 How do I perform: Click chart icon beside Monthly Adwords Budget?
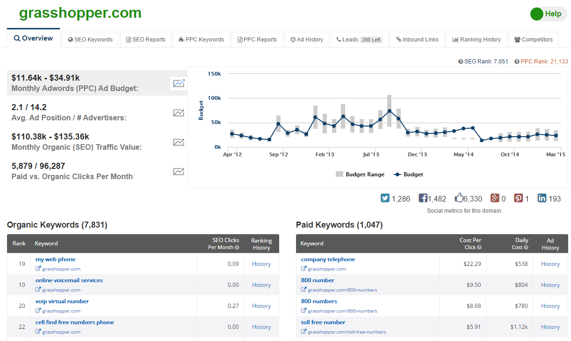tap(179, 84)
